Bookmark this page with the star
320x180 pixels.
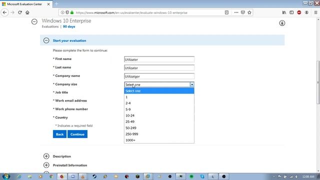249,12
